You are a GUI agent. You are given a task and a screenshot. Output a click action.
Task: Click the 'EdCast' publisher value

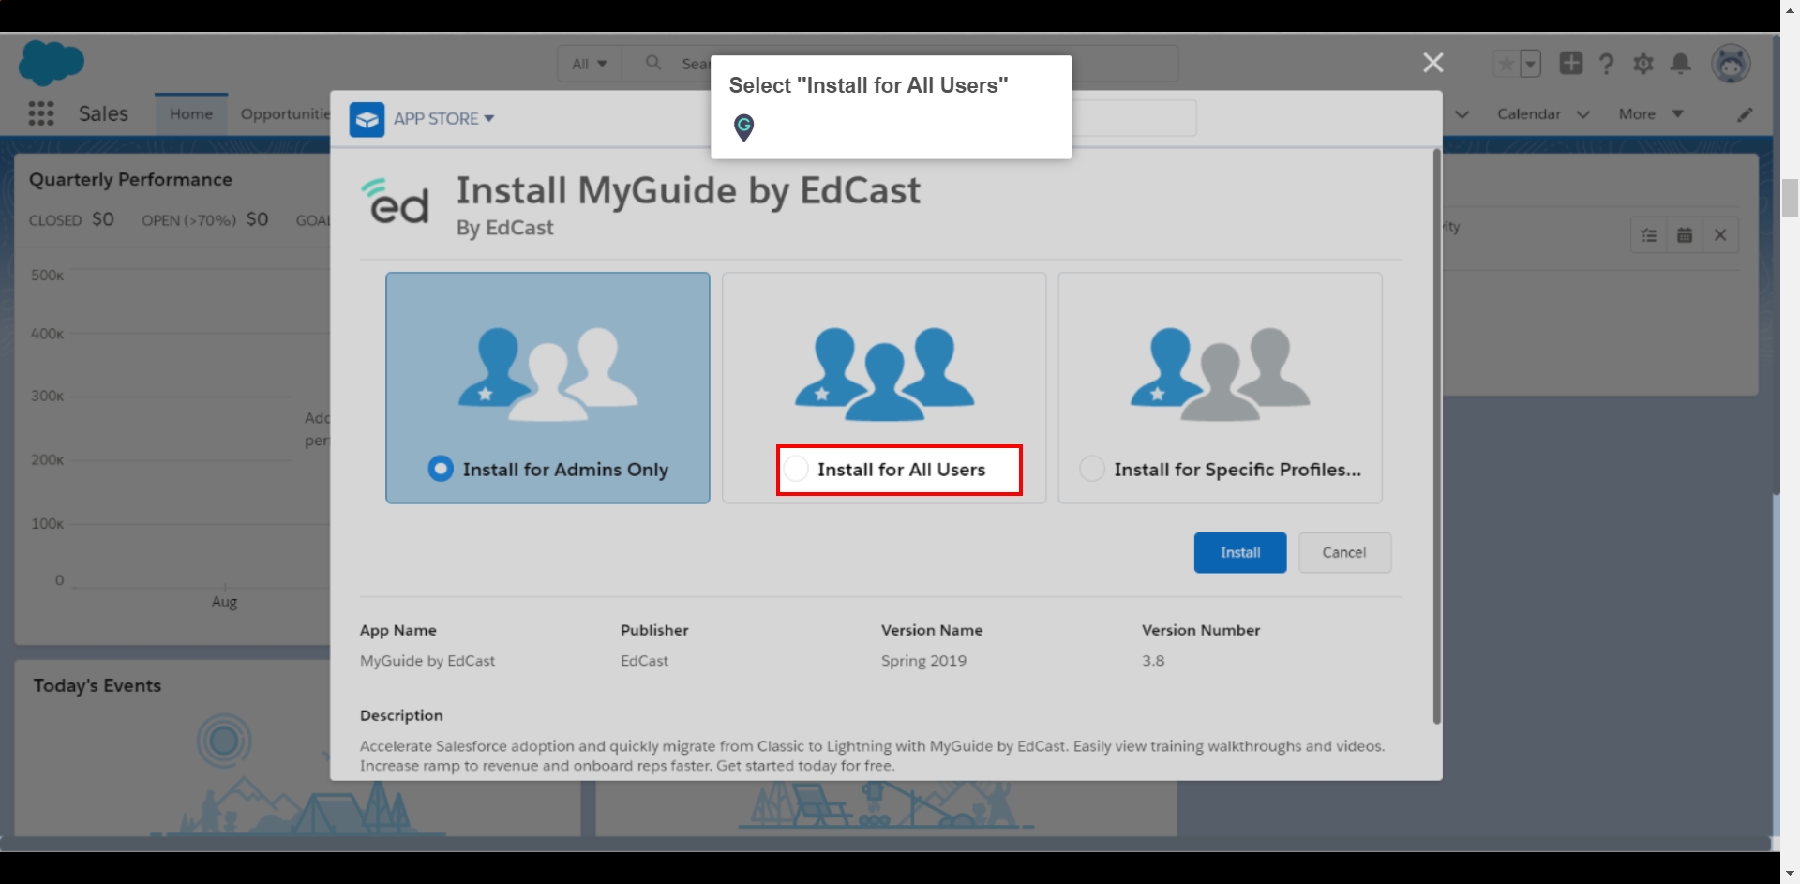pyautogui.click(x=644, y=661)
